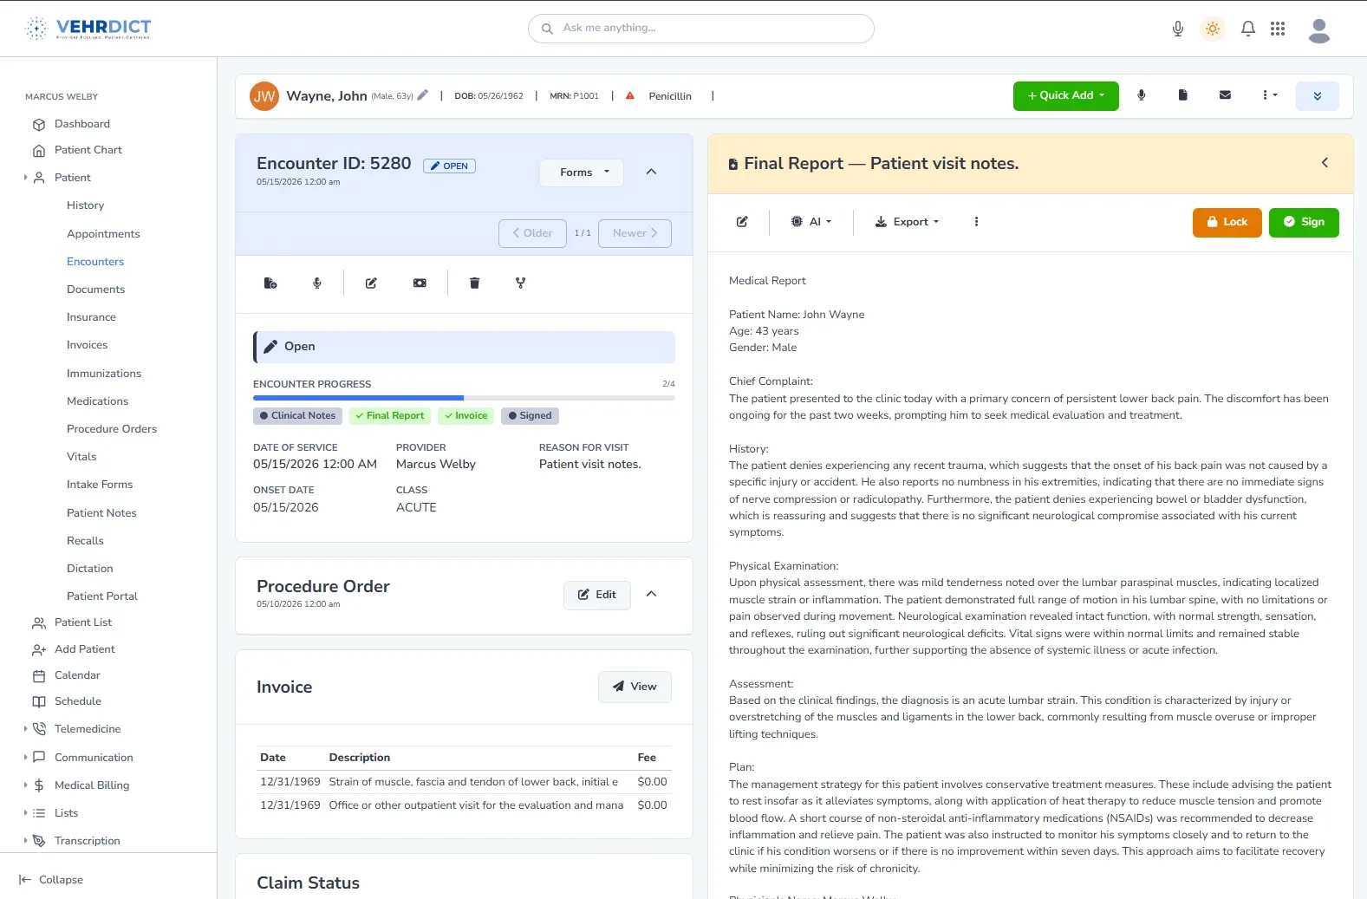Collapse the sidebar

(51, 880)
